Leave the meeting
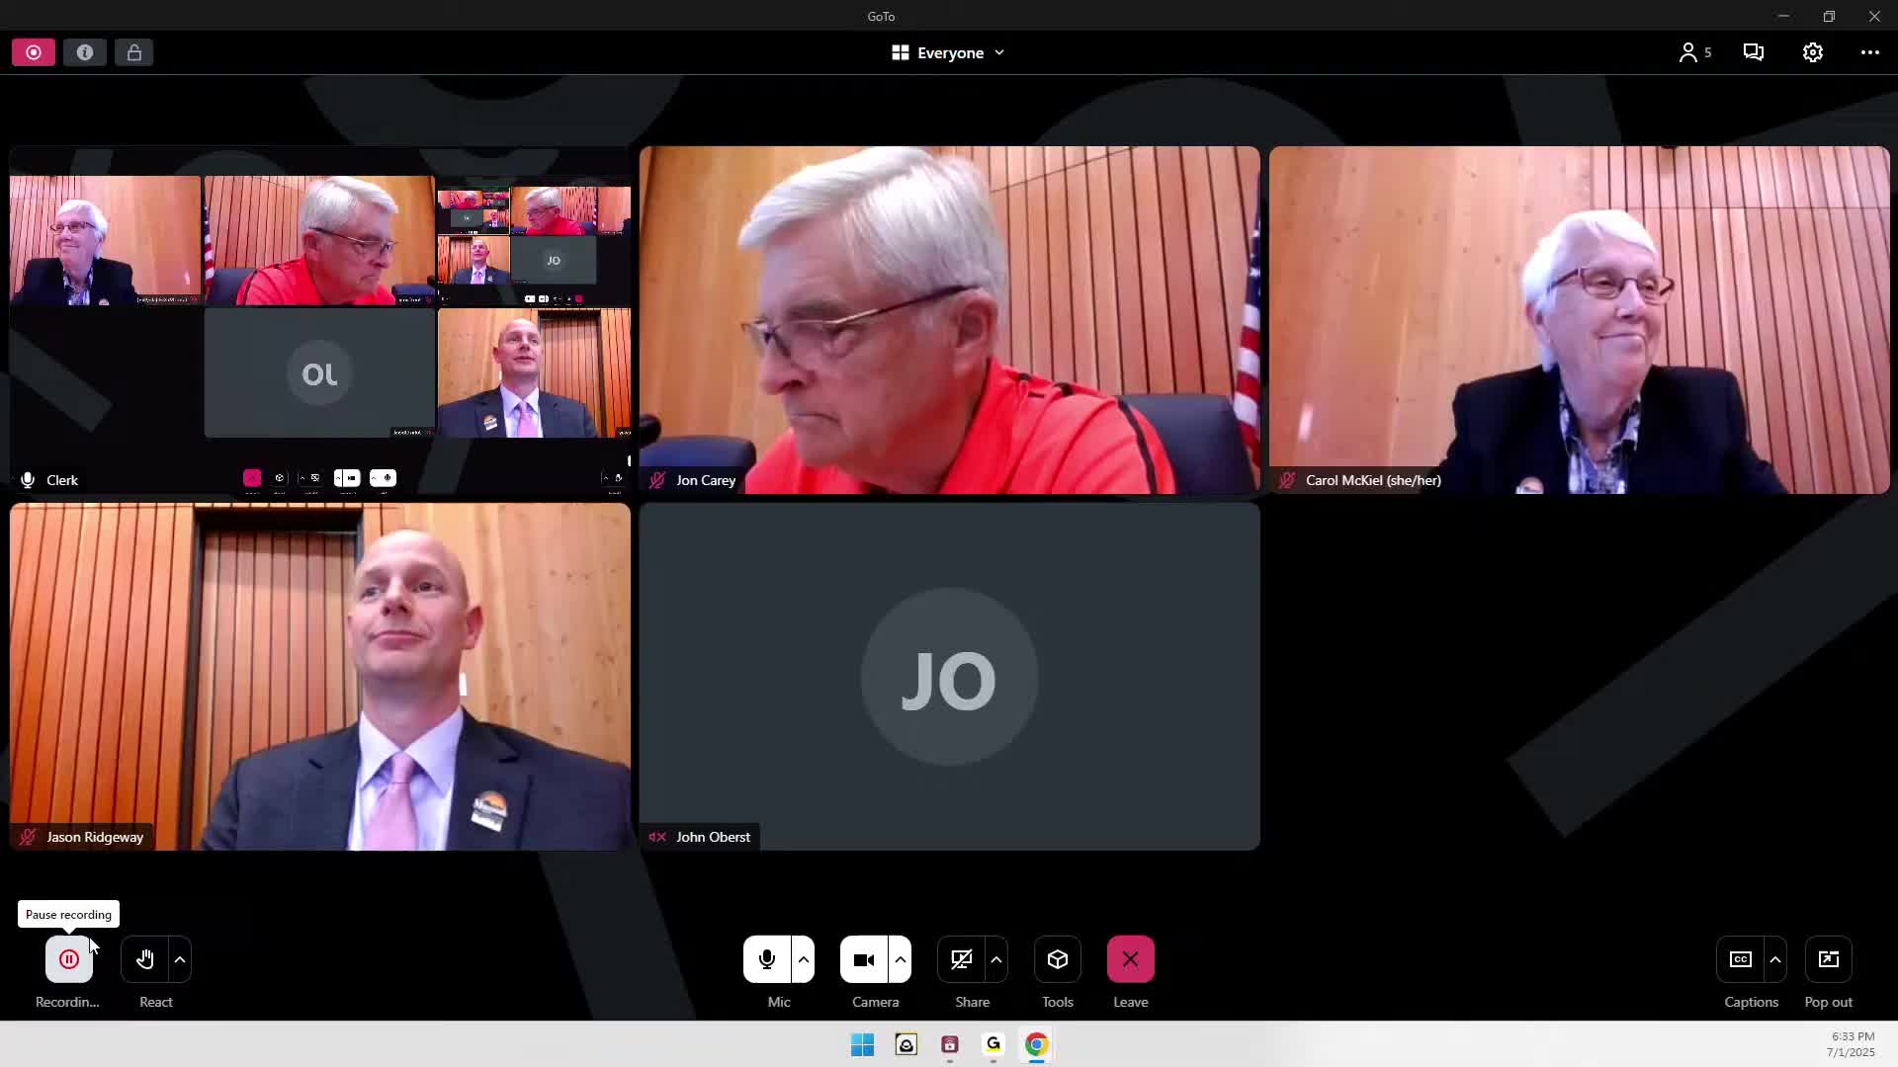The height and width of the screenshot is (1067, 1898). (1130, 959)
